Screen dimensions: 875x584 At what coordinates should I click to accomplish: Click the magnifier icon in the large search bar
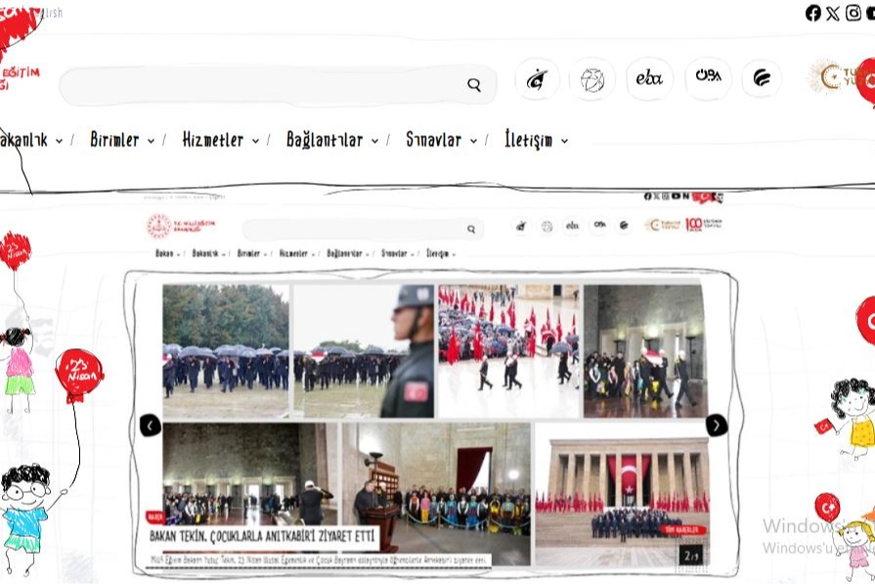pyautogui.click(x=474, y=85)
